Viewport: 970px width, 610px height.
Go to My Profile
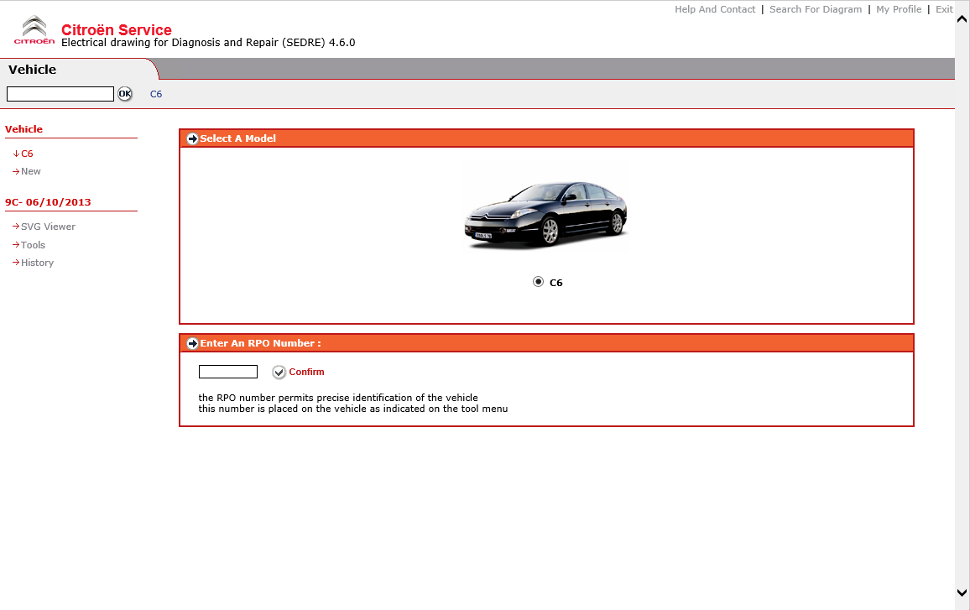899,9
